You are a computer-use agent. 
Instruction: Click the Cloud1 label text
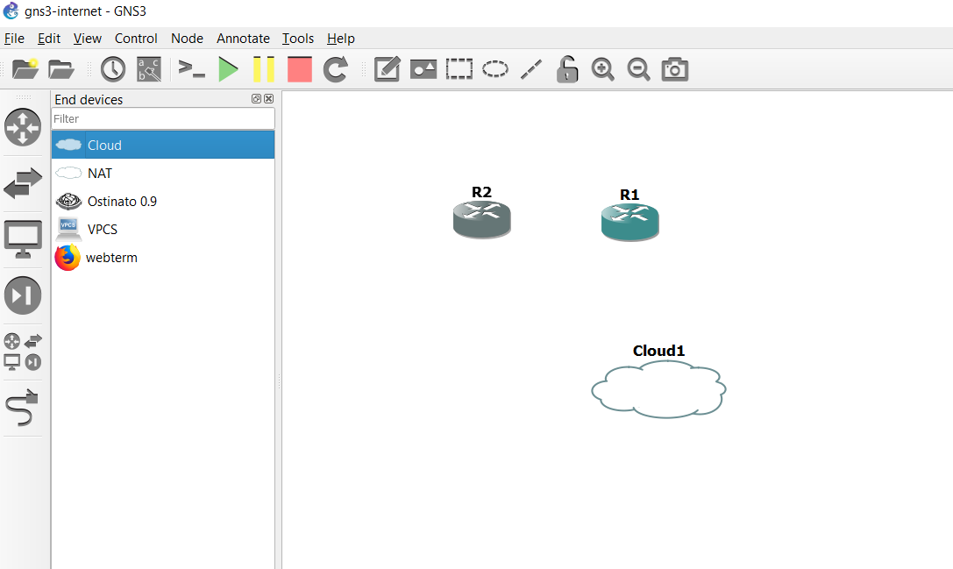658,351
